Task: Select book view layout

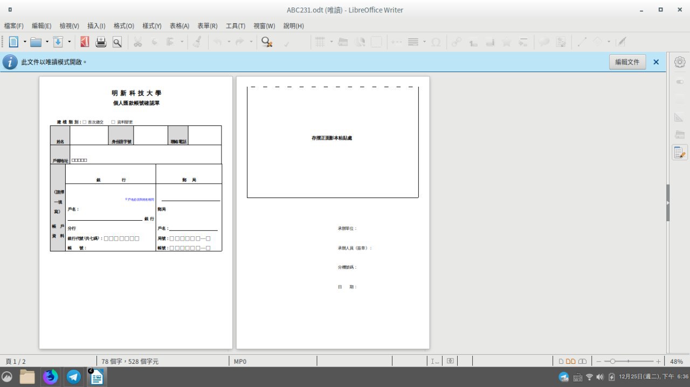Action: pos(582,362)
